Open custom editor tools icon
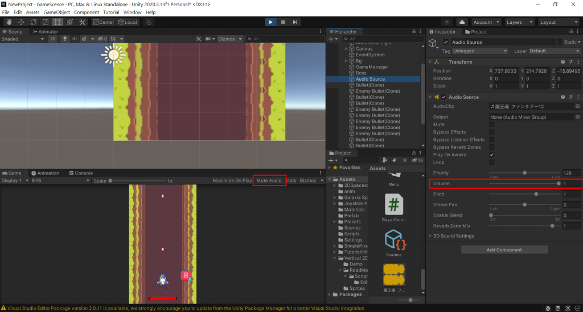583x312 pixels. (x=82, y=22)
